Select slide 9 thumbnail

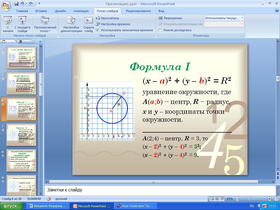click(x=21, y=185)
